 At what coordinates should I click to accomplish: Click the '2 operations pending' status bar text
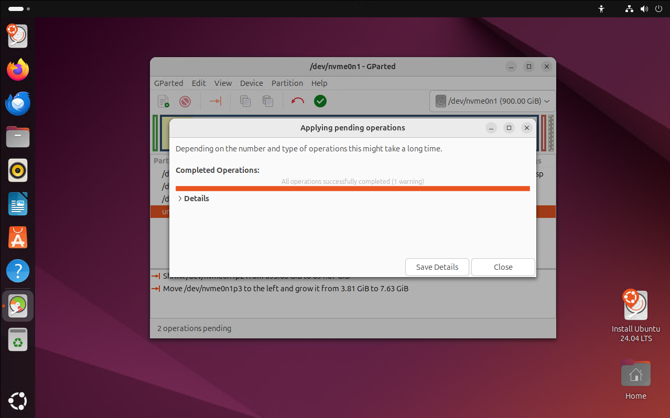click(194, 328)
